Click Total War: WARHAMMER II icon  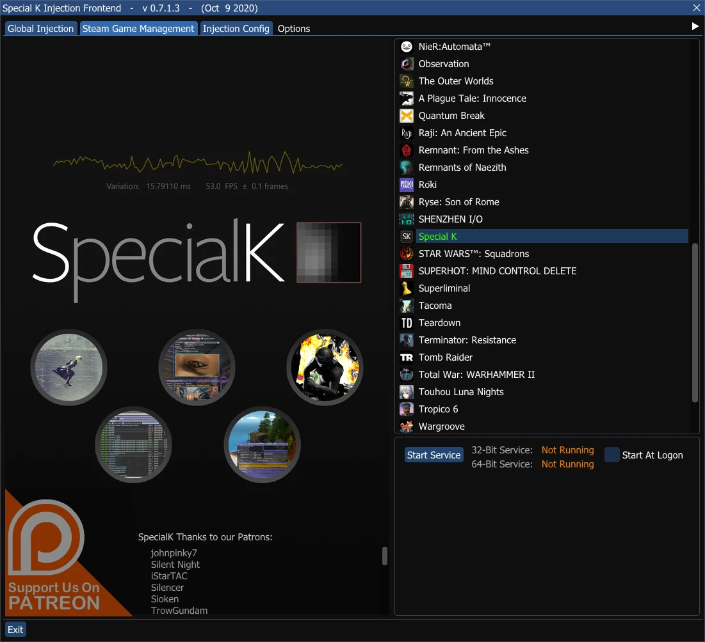pyautogui.click(x=407, y=375)
